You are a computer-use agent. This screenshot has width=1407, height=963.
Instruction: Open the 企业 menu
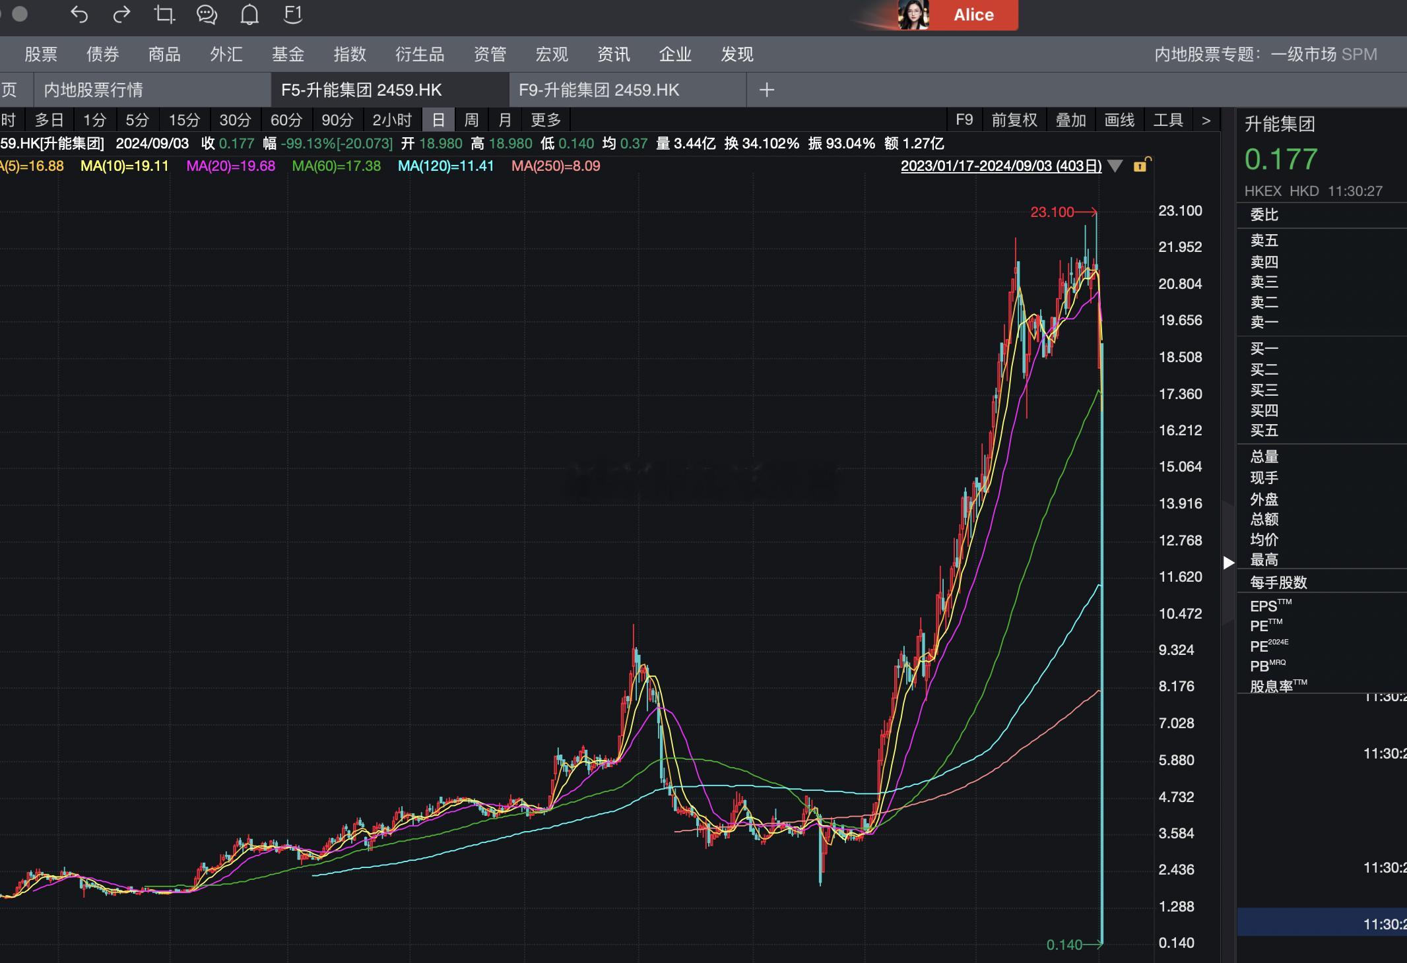click(x=675, y=54)
